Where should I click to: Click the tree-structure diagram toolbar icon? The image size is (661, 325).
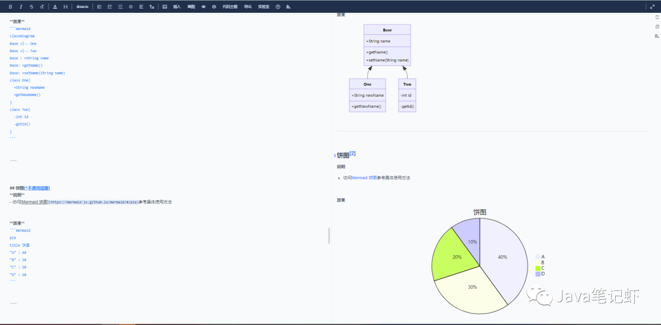[x=152, y=7]
